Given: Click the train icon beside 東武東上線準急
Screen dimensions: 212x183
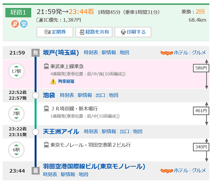Looking at the screenshot, I should coord(46,66).
